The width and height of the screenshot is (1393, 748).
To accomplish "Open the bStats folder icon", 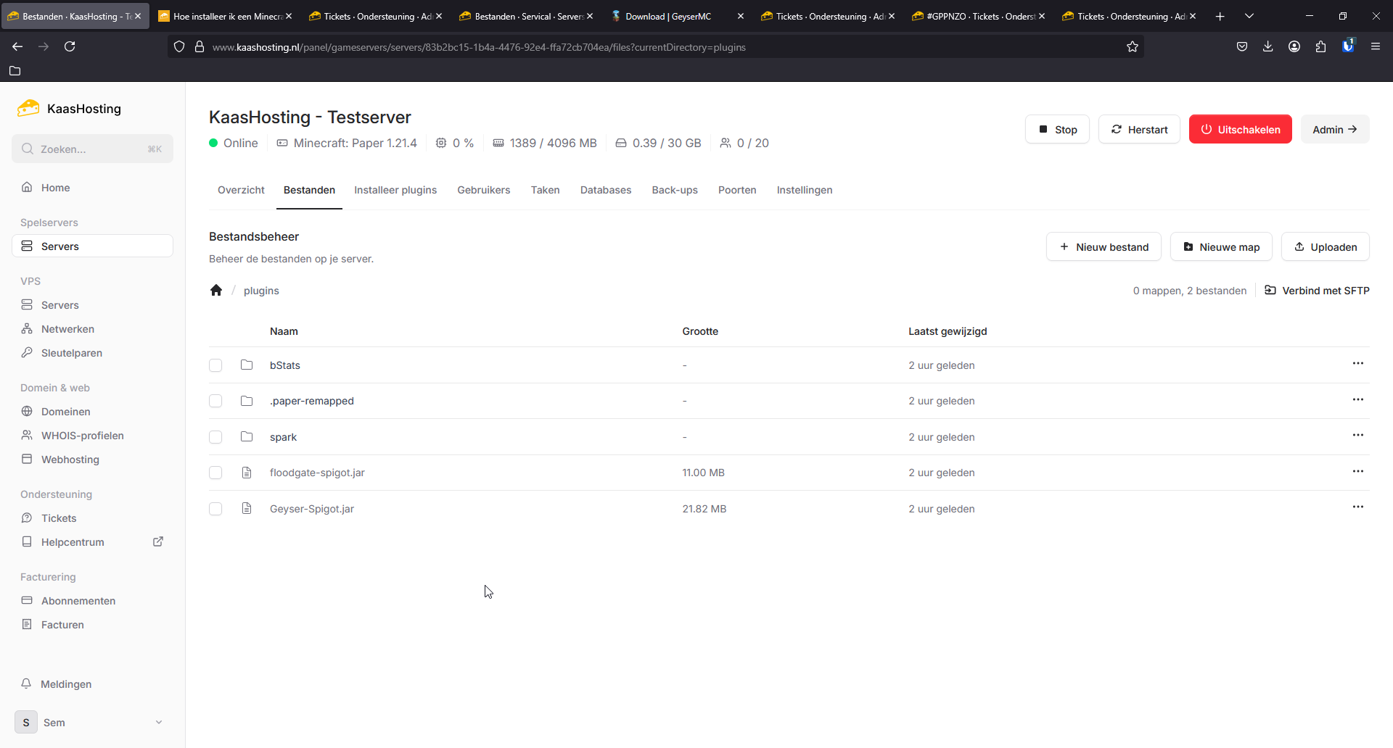I will [x=247, y=365].
